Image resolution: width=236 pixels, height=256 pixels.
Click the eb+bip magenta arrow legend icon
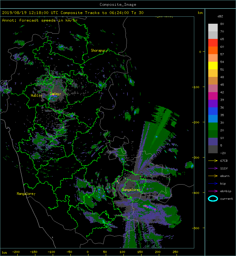click(x=213, y=191)
